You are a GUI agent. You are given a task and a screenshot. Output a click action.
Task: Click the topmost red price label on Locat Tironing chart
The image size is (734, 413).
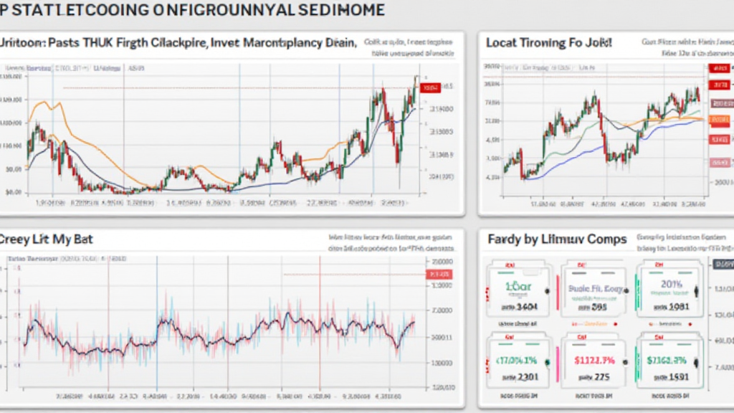tap(718, 68)
